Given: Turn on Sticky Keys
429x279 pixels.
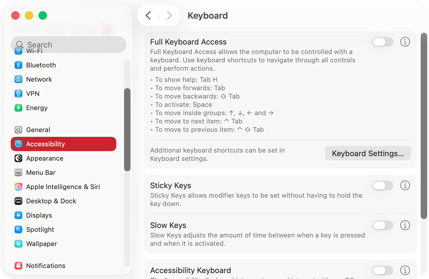Looking at the screenshot, I should (382, 186).
